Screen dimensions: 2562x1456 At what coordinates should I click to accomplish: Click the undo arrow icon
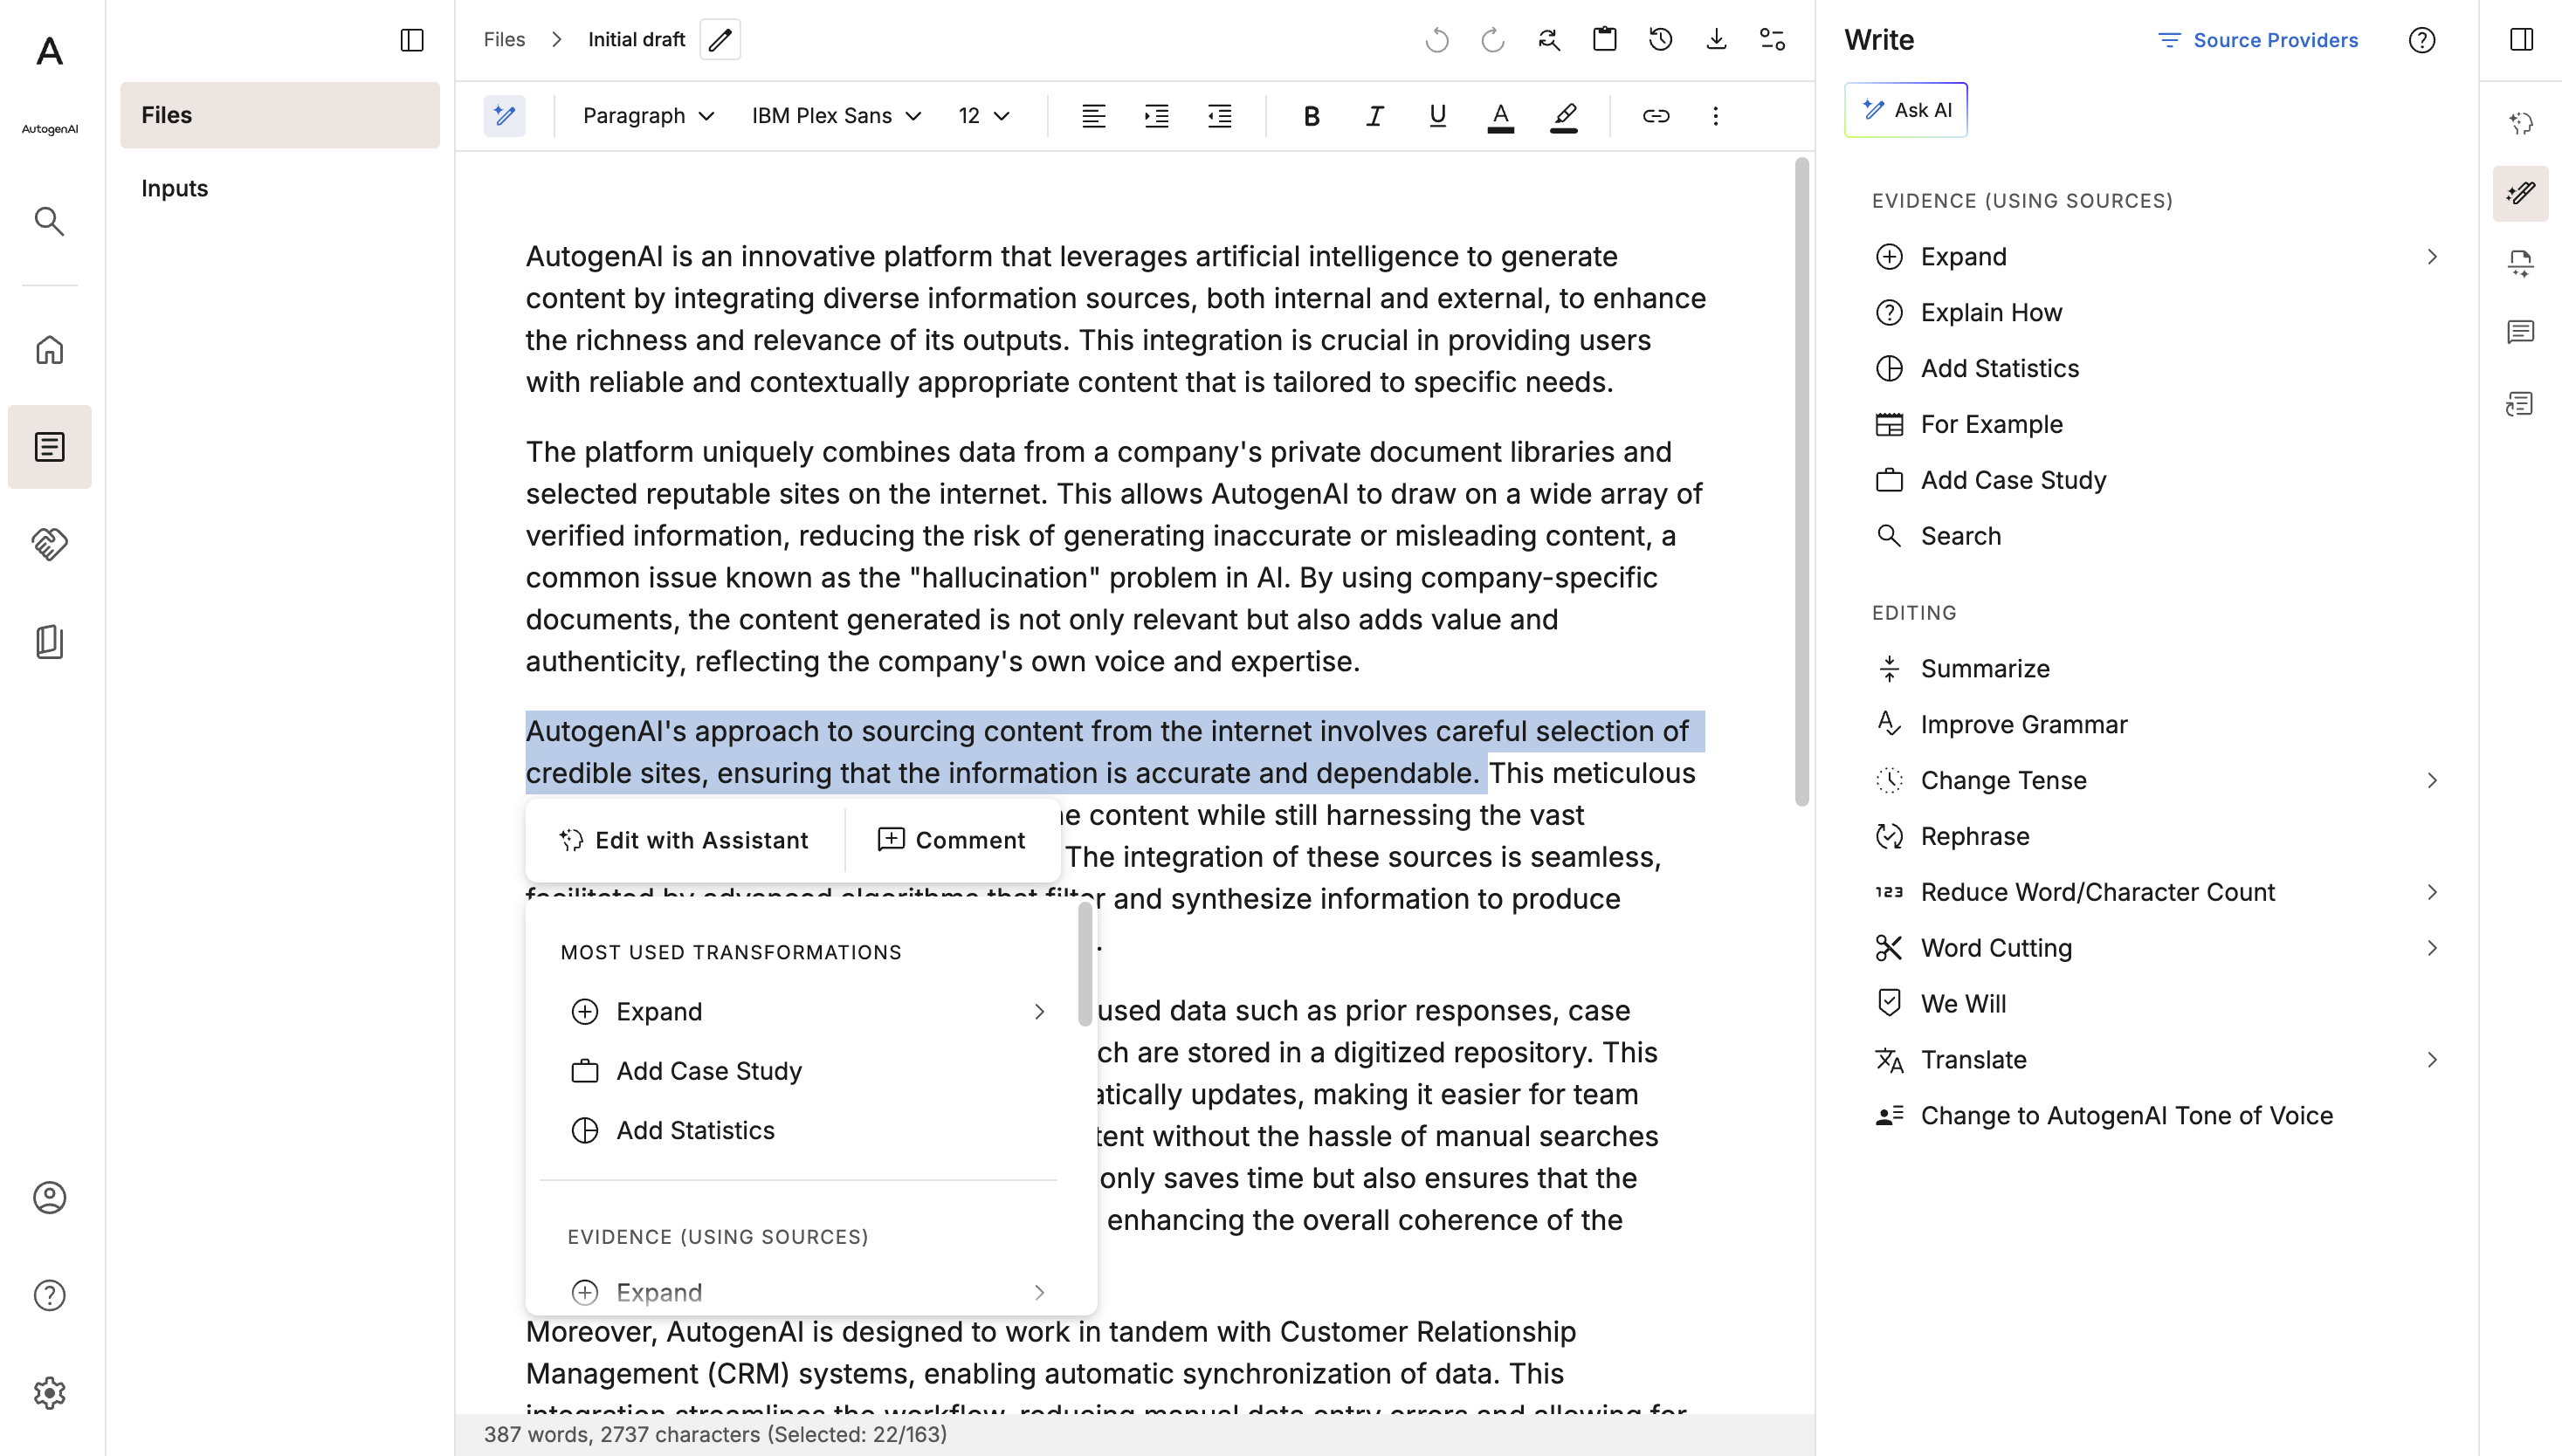click(x=1436, y=40)
